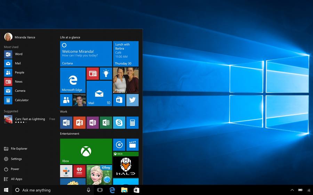This screenshot has width=313, height=195.
Task: Open the Skype tile
Action: pyautogui.click(x=119, y=123)
